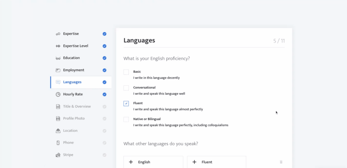Click the 5 / 11 step counter

click(279, 41)
